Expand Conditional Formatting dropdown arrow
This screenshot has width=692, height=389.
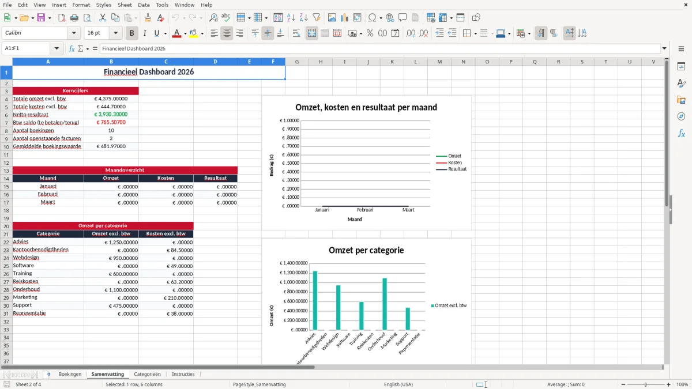tap(529, 33)
